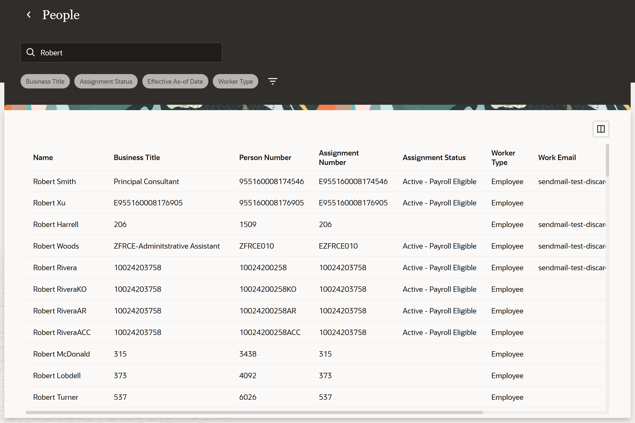
Task: Open the Assignment Status filter chip
Action: (106, 82)
